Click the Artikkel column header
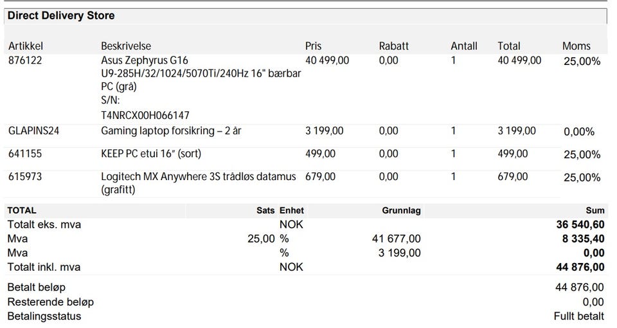 (x=26, y=46)
